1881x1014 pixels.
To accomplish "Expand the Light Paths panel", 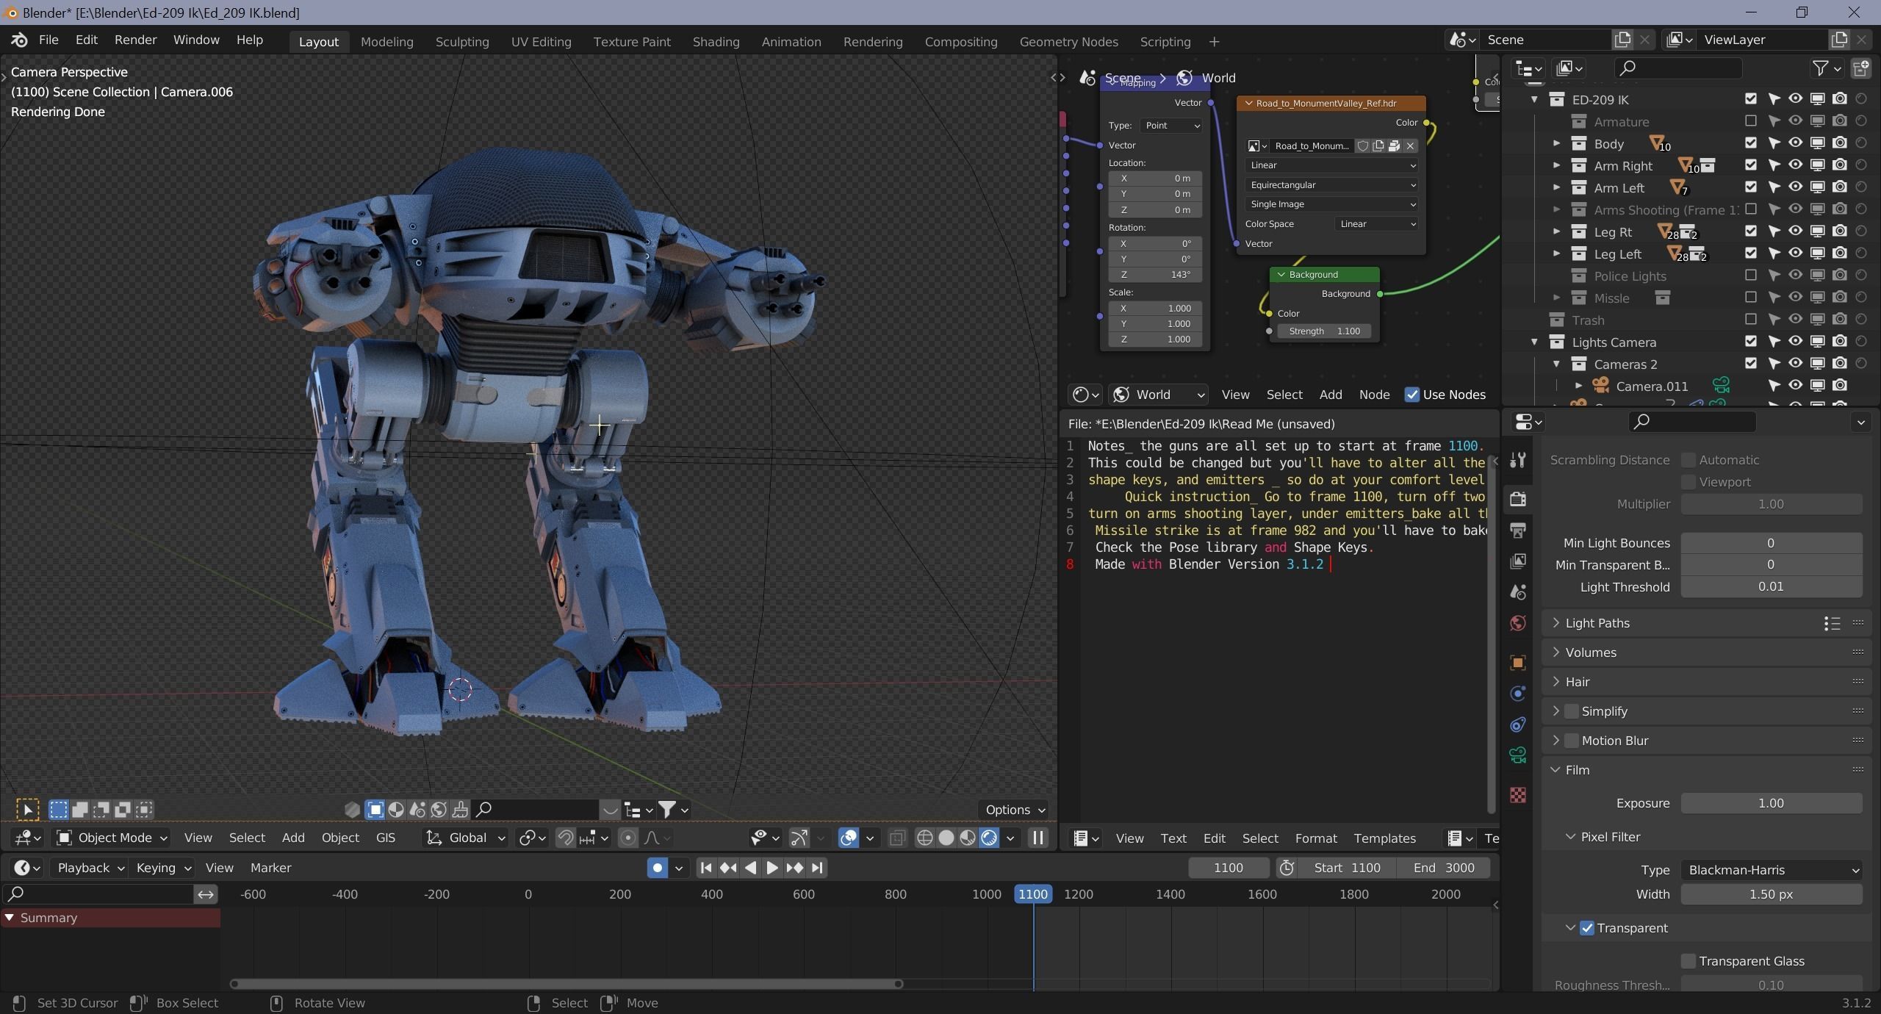I will pyautogui.click(x=1555, y=623).
